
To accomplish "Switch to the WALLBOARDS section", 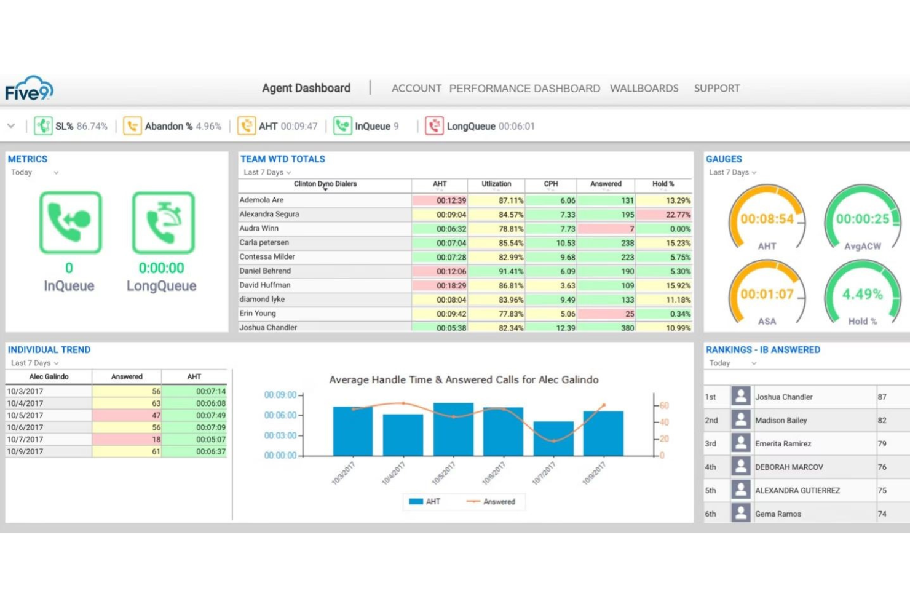I will coord(644,88).
